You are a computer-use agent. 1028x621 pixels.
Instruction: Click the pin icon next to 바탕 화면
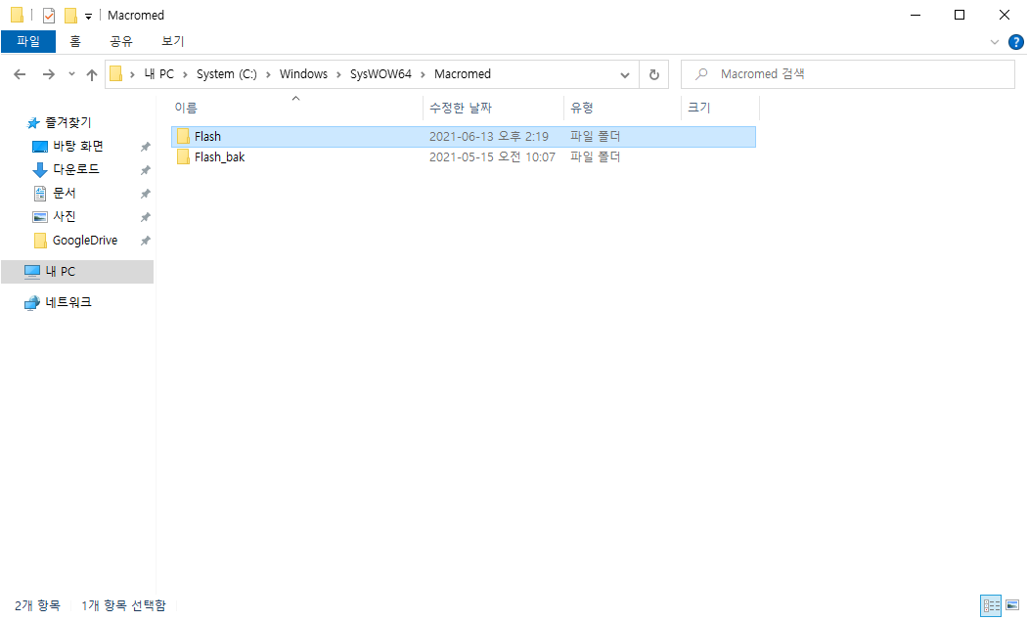145,147
